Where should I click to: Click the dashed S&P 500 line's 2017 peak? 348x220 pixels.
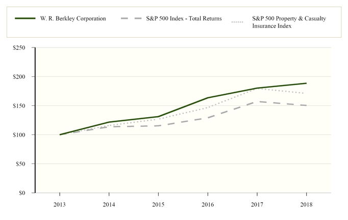pyautogui.click(x=257, y=101)
